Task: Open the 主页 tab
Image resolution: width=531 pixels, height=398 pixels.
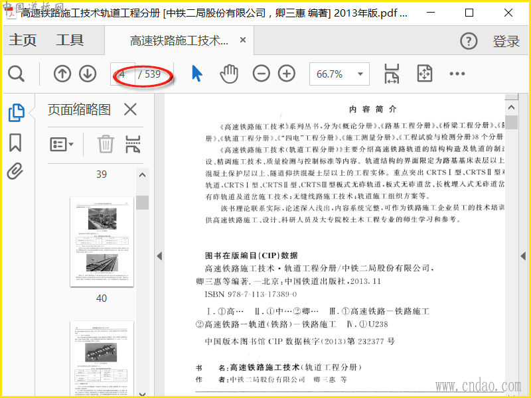Action: coord(23,40)
